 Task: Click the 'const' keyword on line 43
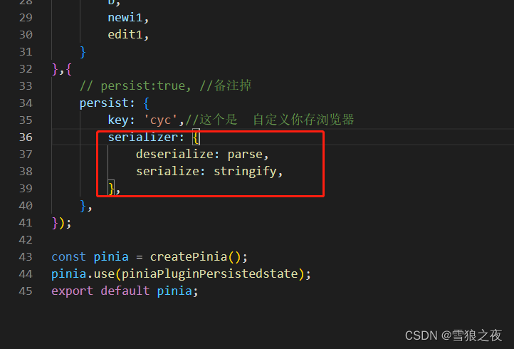pyautogui.click(x=68, y=257)
